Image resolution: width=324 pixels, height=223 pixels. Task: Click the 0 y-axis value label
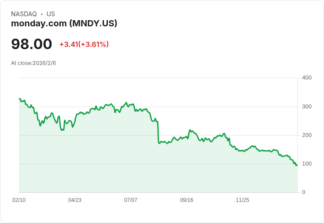click(x=304, y=192)
